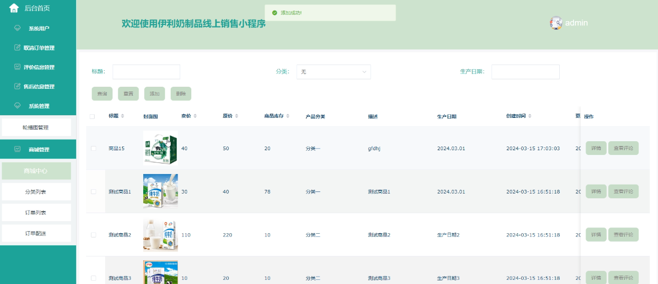Image resolution: width=658 pixels, height=284 pixels.
Task: Click the 查询 search button
Action: (102, 94)
